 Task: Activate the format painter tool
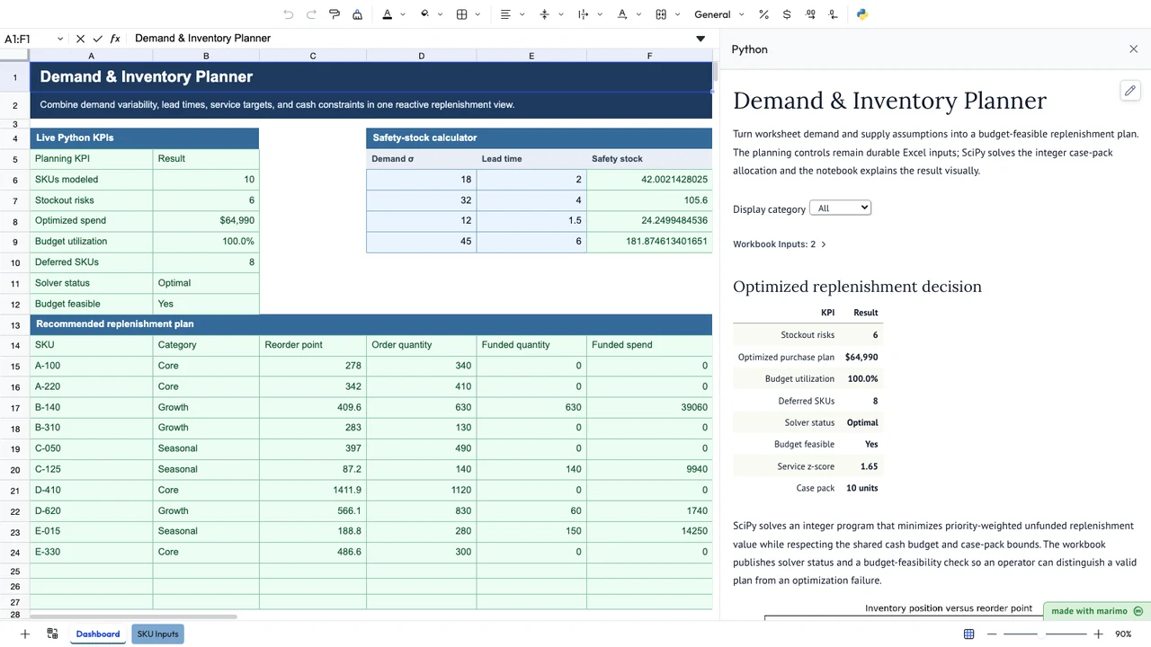pos(335,14)
